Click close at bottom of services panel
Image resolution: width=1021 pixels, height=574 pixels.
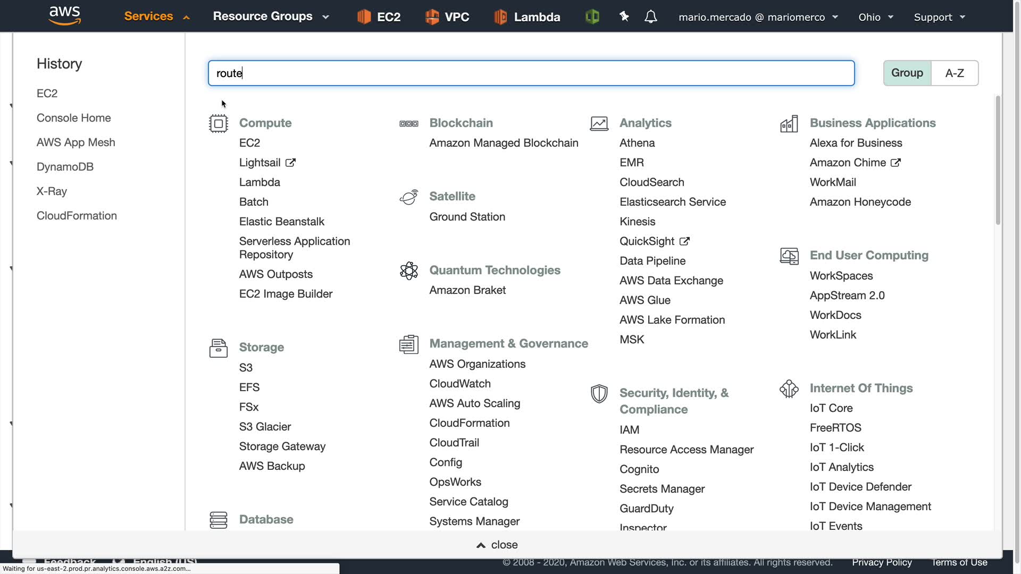[497, 545]
